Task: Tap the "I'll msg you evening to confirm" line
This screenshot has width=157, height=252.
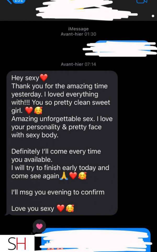Action: 58,192
